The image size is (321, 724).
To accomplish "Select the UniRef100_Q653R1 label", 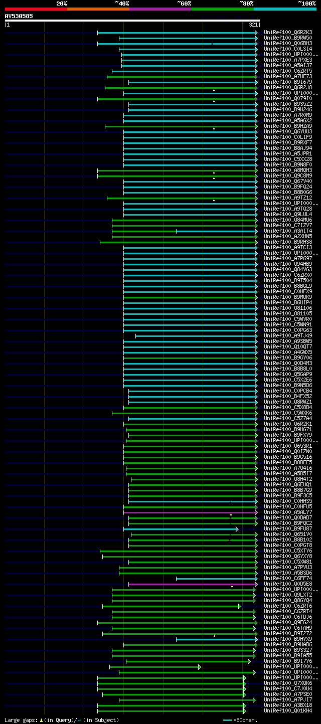I will tap(288, 446).
